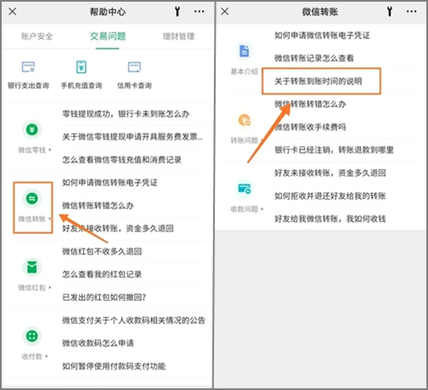The width and height of the screenshot is (428, 390).
Task: Tap the 转账问题 orange icon
Action: (245, 120)
